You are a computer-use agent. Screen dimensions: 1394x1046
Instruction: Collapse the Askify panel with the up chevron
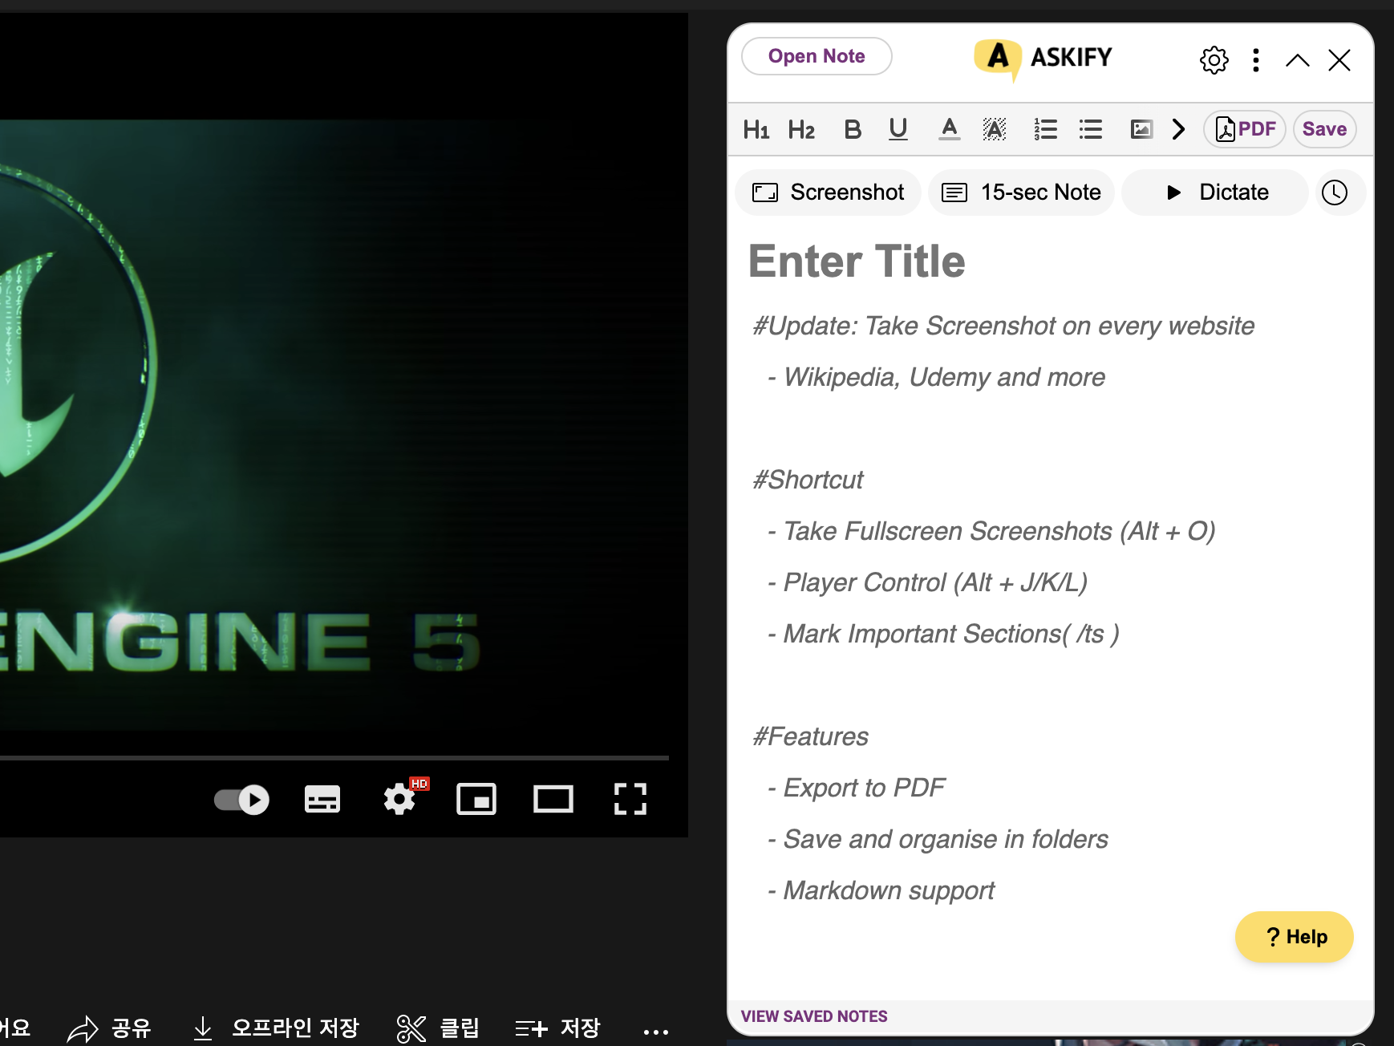[x=1297, y=60]
